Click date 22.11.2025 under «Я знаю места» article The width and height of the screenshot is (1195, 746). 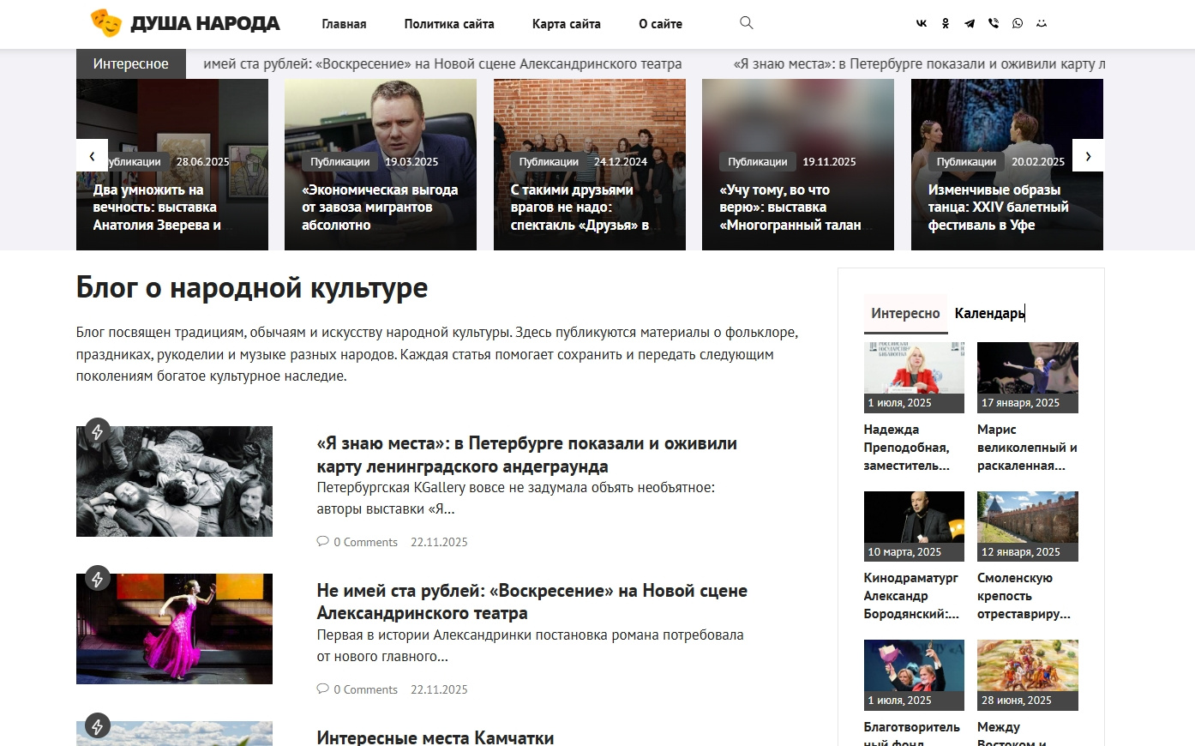pos(439,542)
